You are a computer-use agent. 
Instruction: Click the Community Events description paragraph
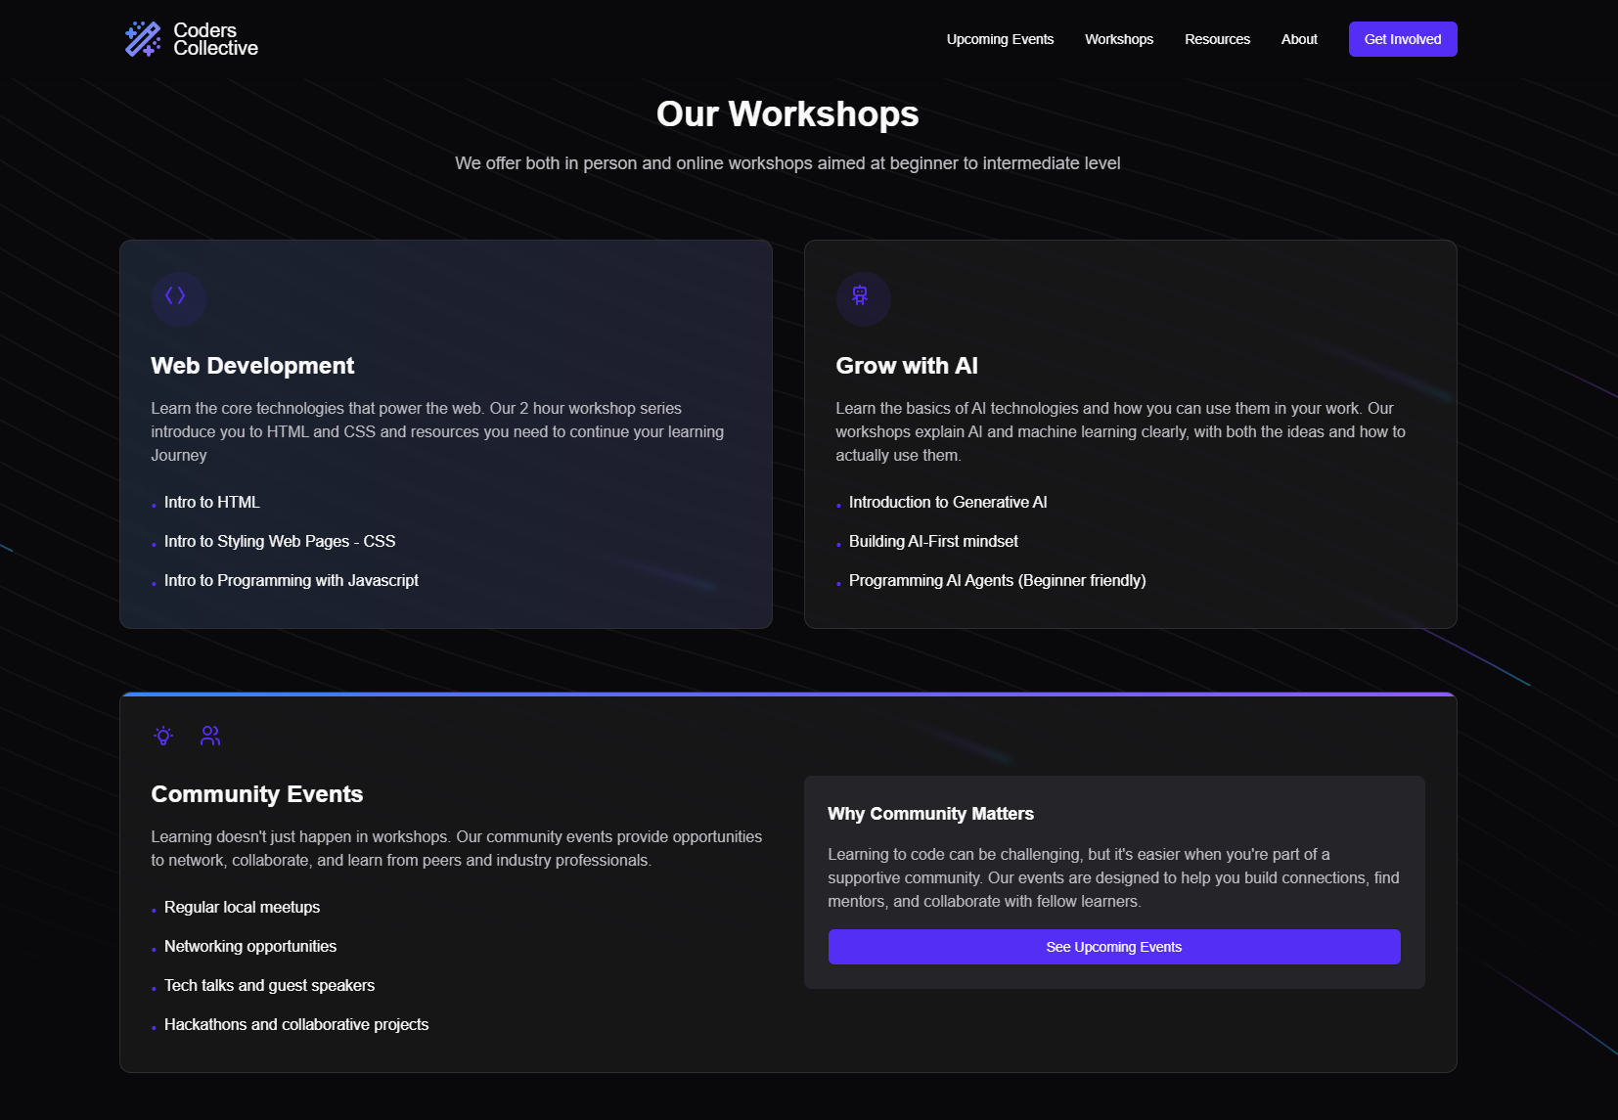pyautogui.click(x=457, y=848)
